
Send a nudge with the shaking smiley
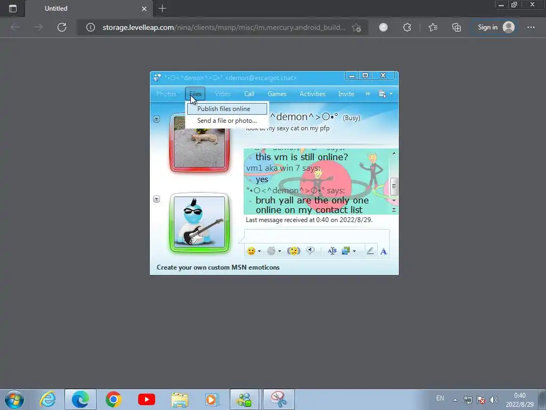click(294, 251)
